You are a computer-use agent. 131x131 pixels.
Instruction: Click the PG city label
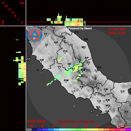[x=65, y=51]
